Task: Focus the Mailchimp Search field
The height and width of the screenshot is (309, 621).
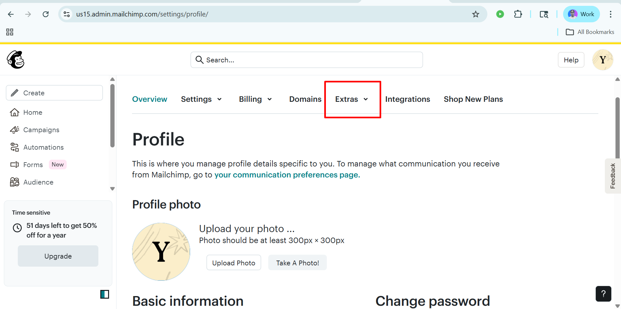Action: click(306, 60)
